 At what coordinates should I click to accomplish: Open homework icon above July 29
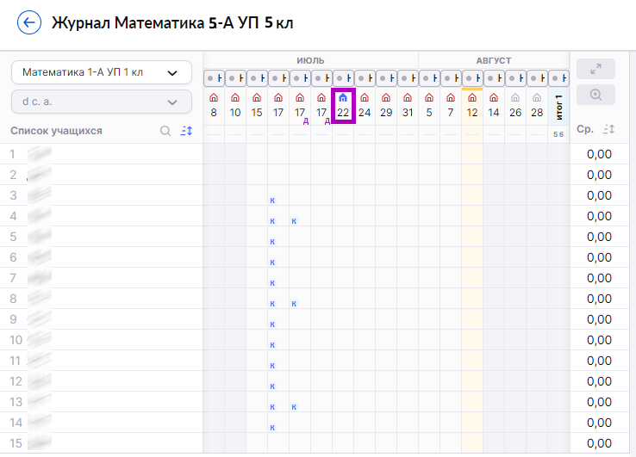point(386,97)
